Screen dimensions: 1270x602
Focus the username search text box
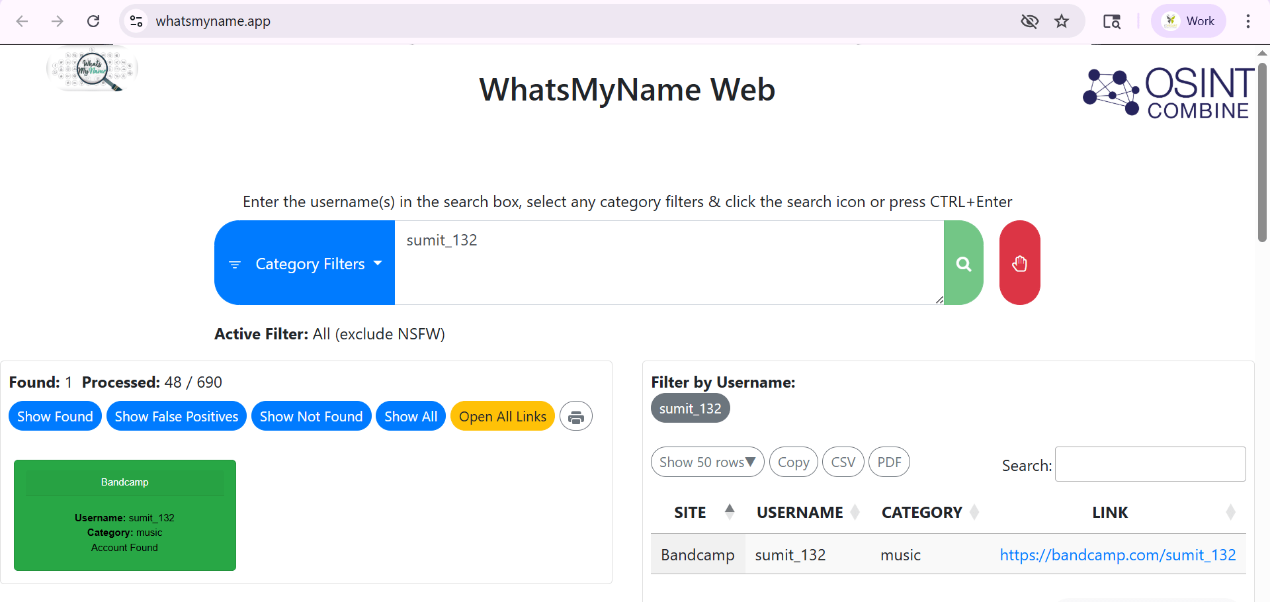[x=669, y=263]
